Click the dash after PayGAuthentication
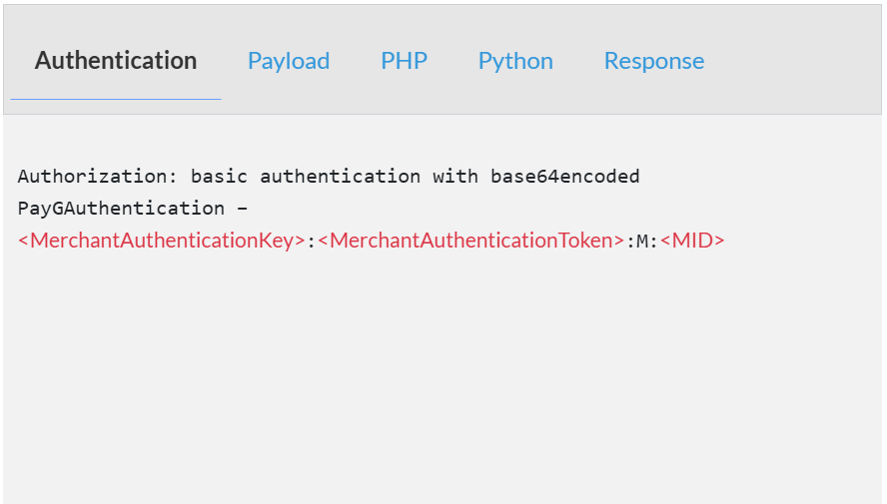The width and height of the screenshot is (887, 504). [242, 209]
